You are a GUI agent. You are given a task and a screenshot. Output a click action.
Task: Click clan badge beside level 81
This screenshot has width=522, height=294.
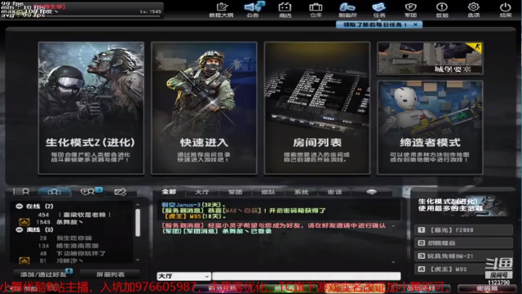(x=24, y=261)
